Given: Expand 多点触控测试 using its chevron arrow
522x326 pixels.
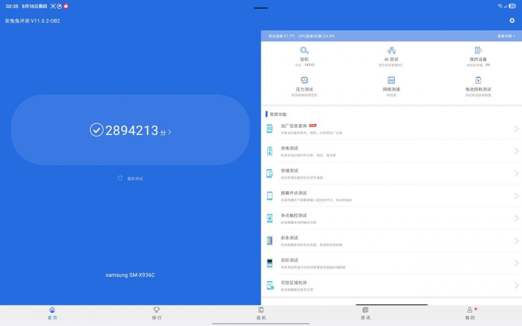Looking at the screenshot, I should click(x=516, y=219).
